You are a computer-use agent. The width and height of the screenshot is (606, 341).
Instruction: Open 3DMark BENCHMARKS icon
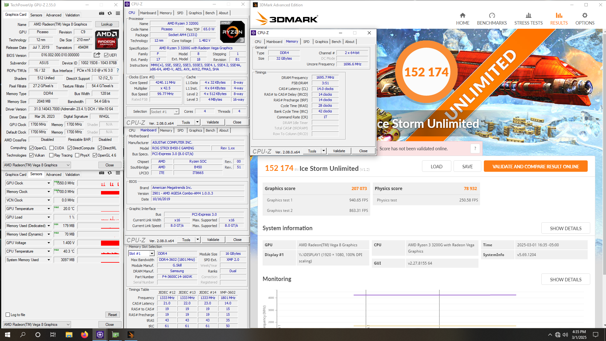pos(492,15)
